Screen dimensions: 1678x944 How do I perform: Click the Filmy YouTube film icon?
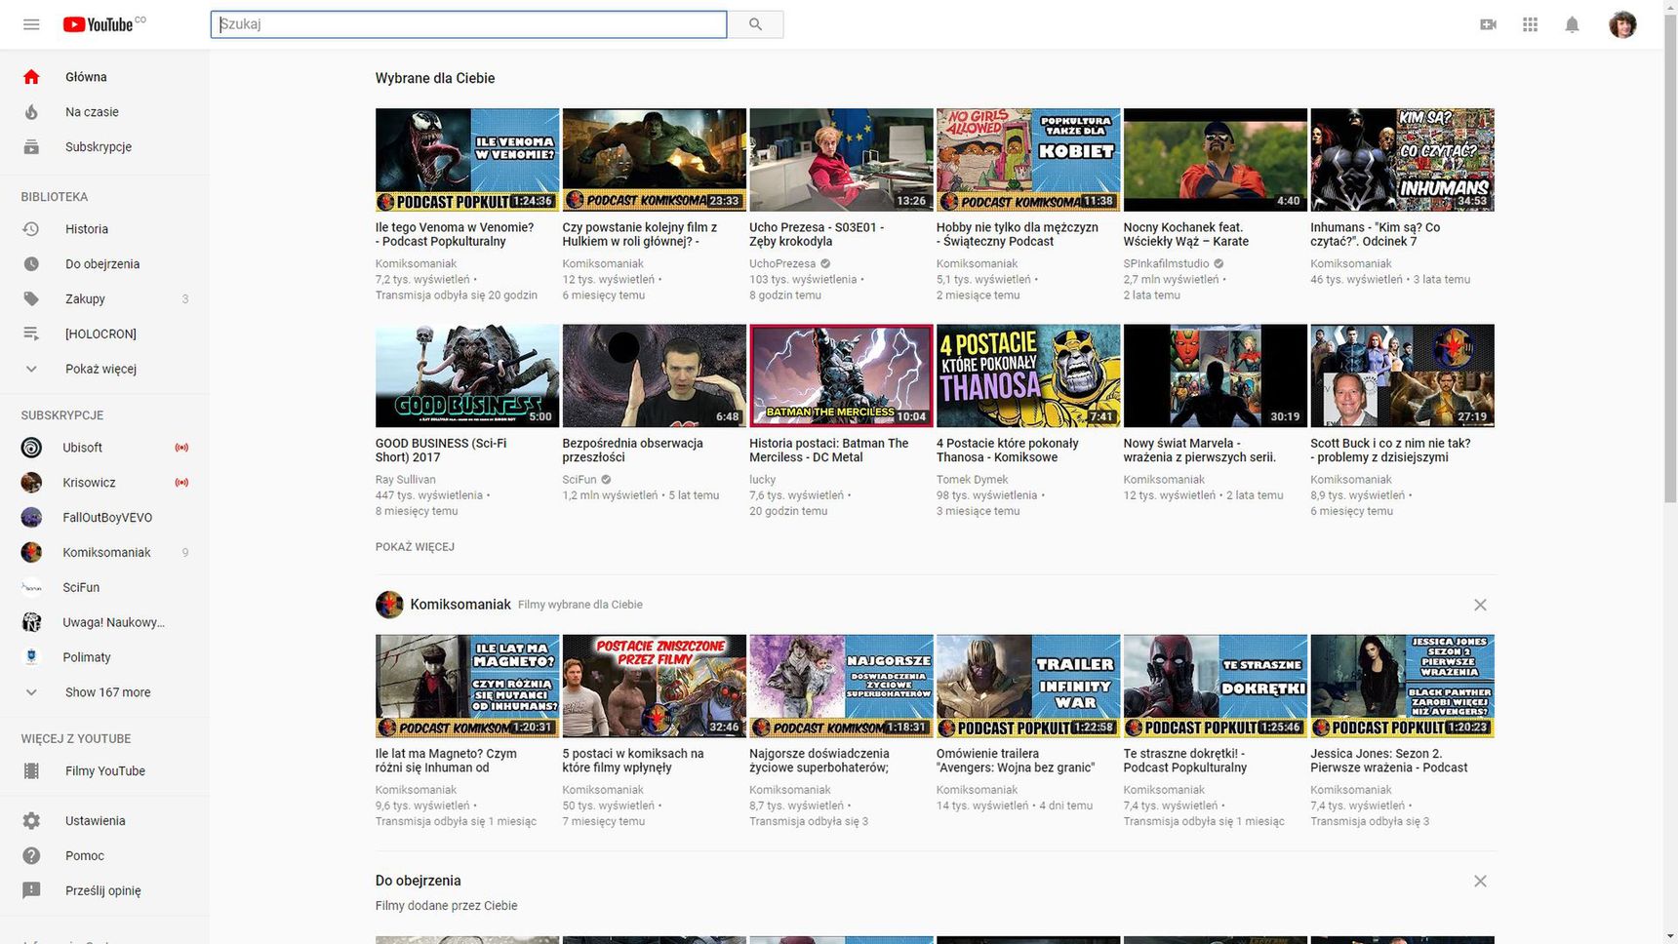tap(31, 771)
